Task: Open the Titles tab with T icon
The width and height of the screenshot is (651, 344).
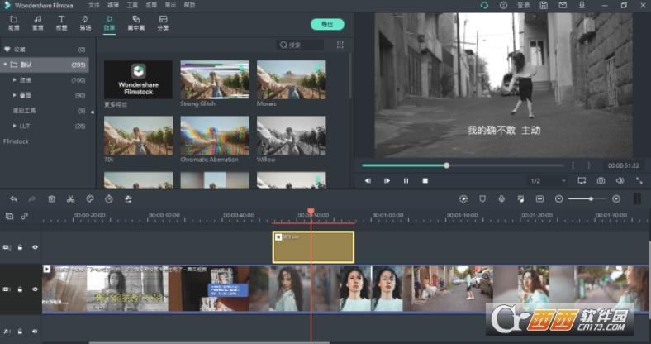Action: [61, 23]
